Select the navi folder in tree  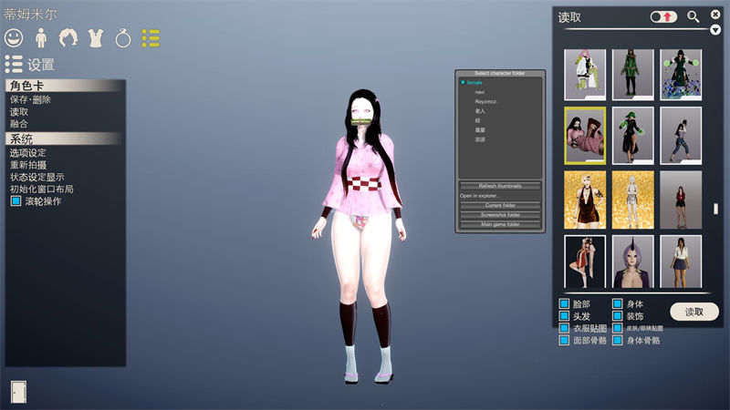tap(480, 92)
